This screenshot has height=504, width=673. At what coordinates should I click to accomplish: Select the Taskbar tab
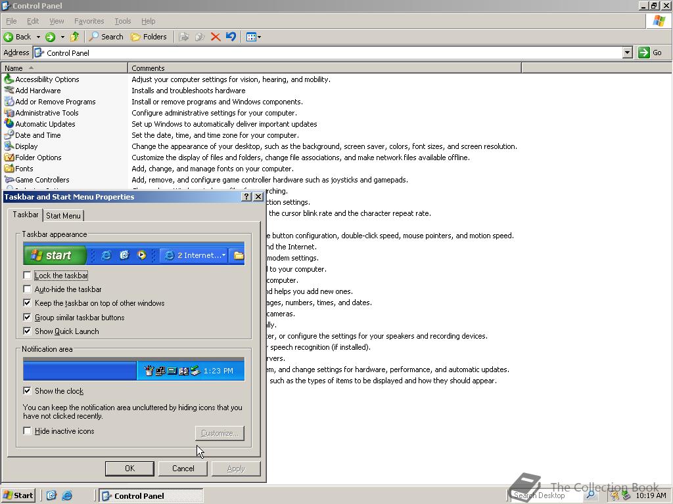26,215
